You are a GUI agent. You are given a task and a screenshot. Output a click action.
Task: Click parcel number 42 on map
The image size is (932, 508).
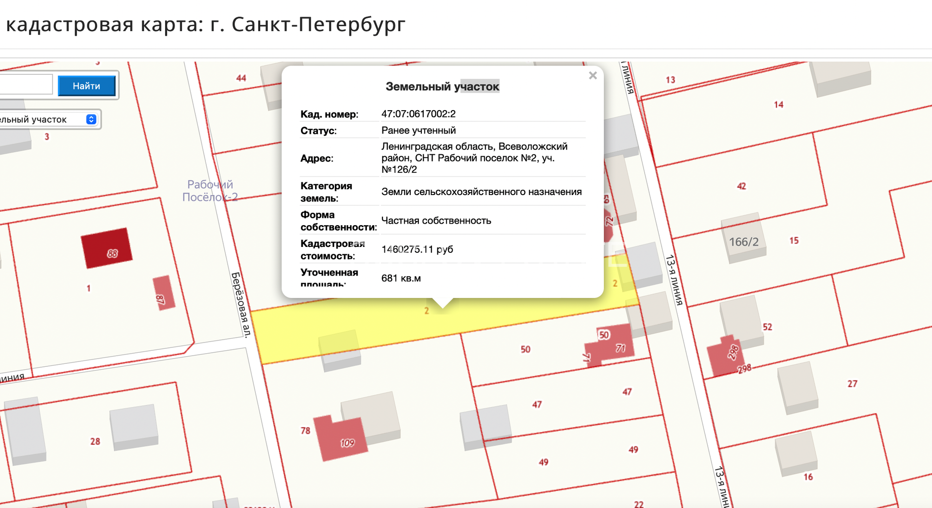[741, 186]
